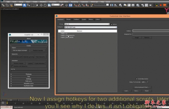Switch to the Menus tab
This screenshot has width=169, height=109.
pyautogui.click(x=91, y=19)
